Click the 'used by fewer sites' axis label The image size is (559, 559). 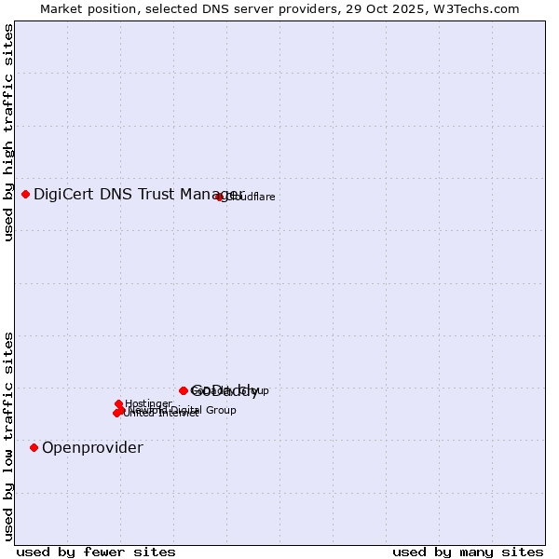[x=96, y=552]
